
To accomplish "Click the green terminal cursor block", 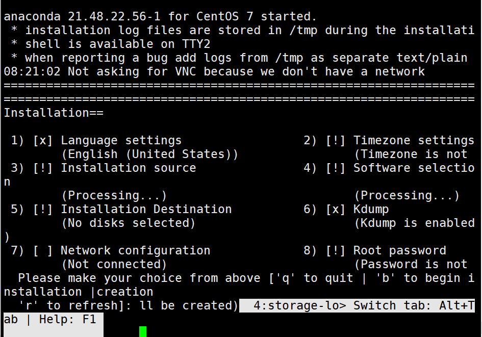I will coord(143,331).
